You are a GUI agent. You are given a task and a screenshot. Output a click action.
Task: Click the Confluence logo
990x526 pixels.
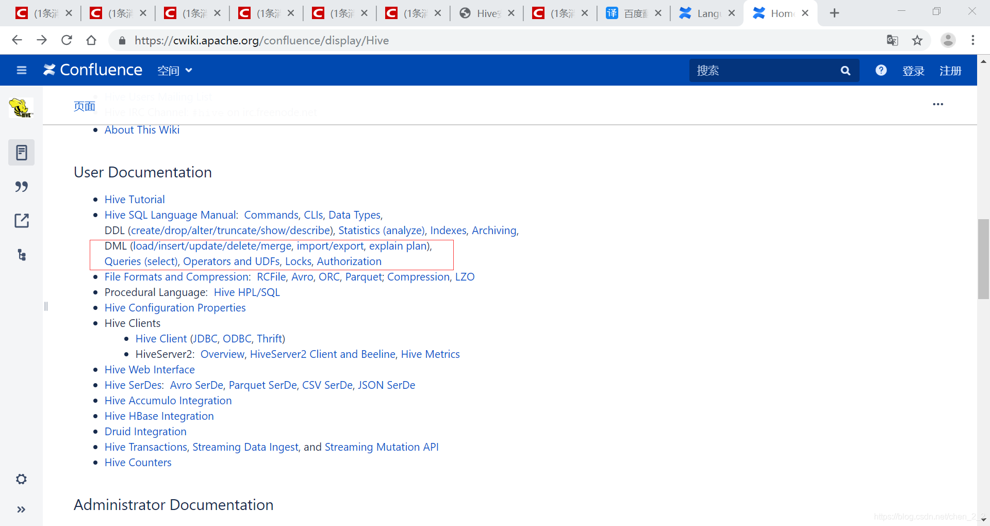pyautogui.click(x=93, y=70)
